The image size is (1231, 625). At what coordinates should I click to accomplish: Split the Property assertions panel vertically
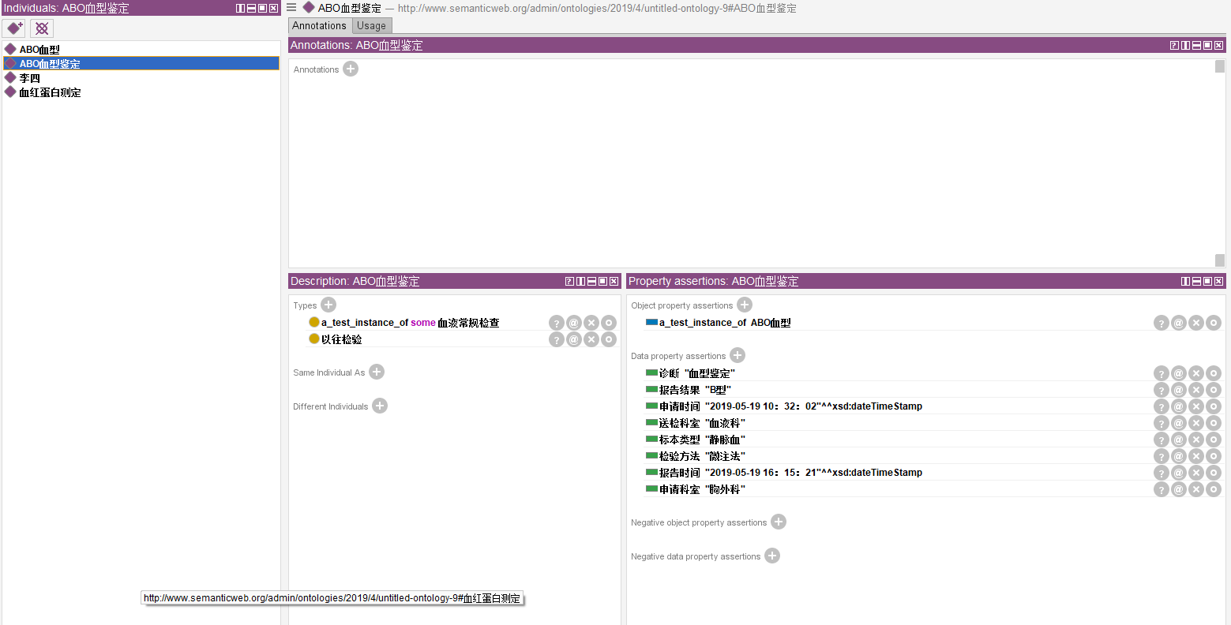click(x=1185, y=281)
